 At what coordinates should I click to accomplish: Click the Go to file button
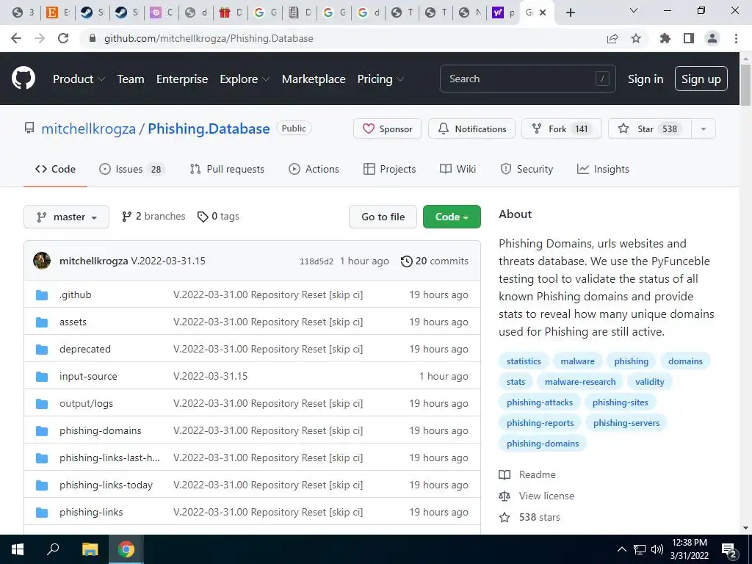(x=383, y=217)
